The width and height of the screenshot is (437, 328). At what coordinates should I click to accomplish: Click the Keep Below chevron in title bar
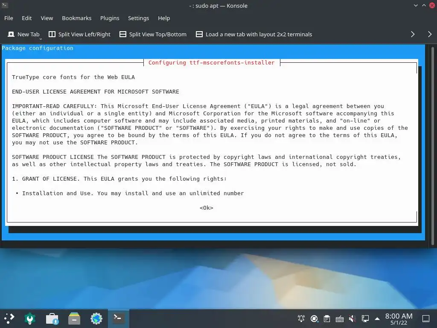[416, 5]
